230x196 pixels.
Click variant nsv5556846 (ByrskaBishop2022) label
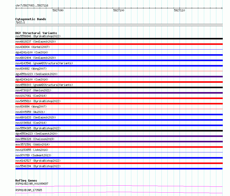(38, 36)
